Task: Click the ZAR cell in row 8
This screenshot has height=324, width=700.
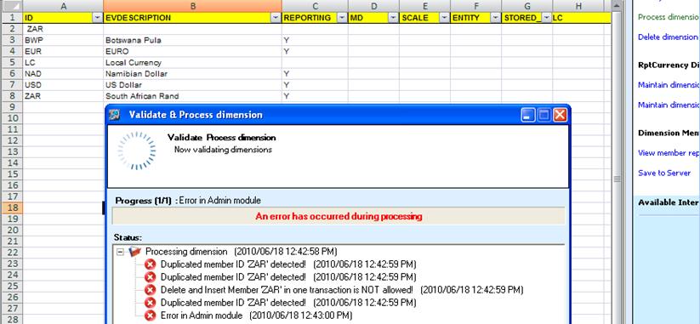Action: [x=63, y=96]
